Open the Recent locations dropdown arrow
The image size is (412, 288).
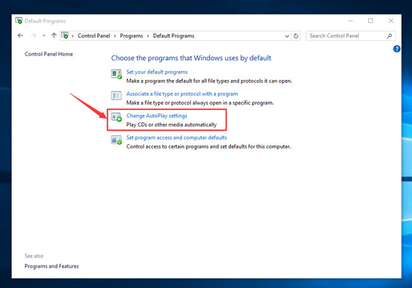click(43, 36)
